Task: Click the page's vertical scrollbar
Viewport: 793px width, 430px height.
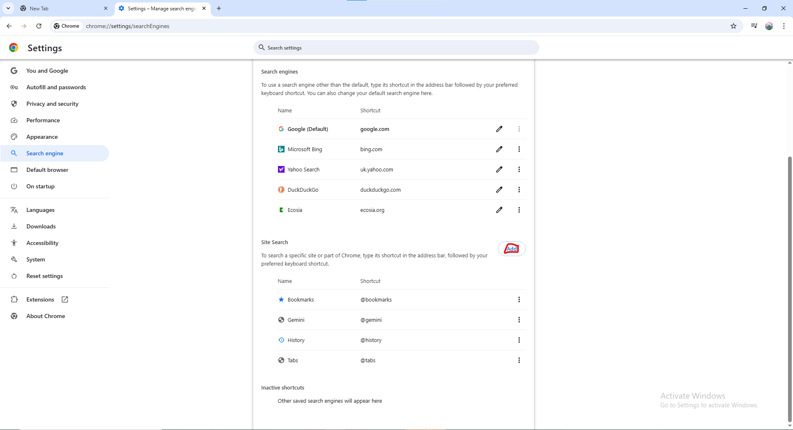Action: pos(790,289)
